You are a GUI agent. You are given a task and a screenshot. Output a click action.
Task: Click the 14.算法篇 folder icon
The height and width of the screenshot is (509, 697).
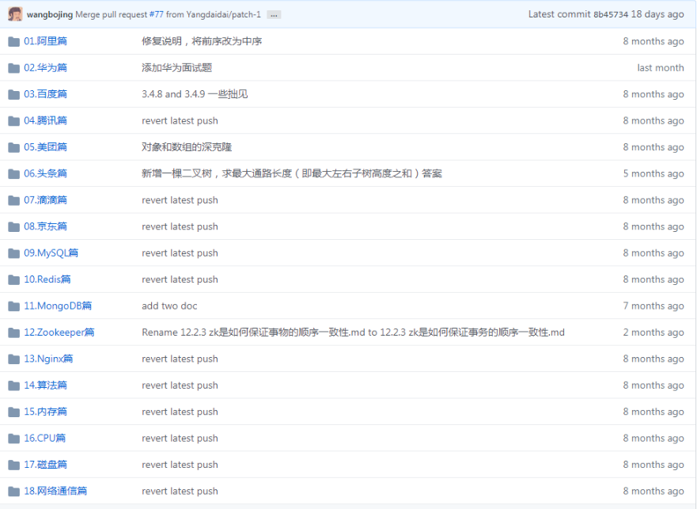13,386
